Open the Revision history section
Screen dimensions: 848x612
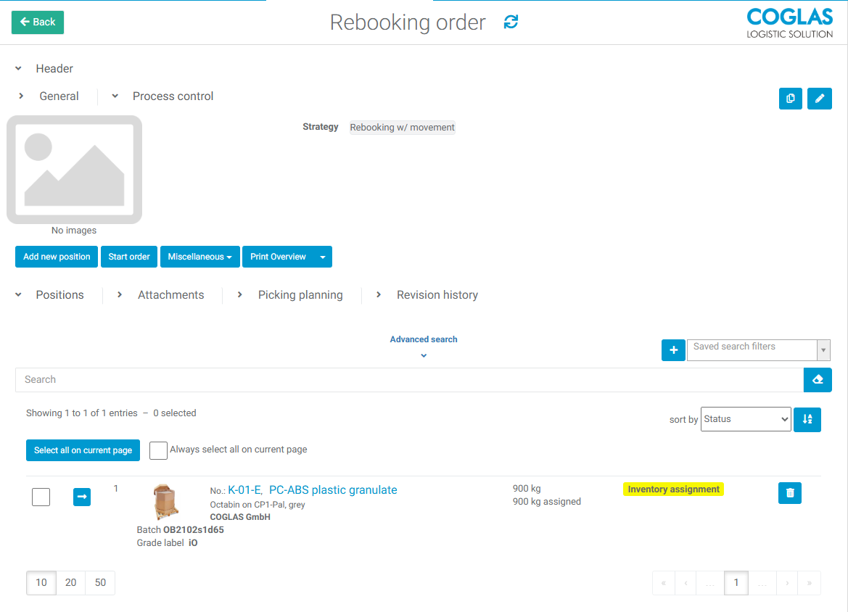point(437,295)
